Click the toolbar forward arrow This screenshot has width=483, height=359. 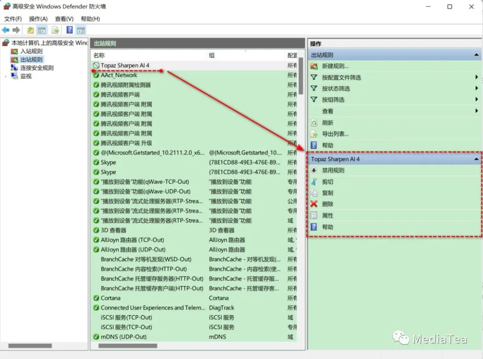point(17,30)
